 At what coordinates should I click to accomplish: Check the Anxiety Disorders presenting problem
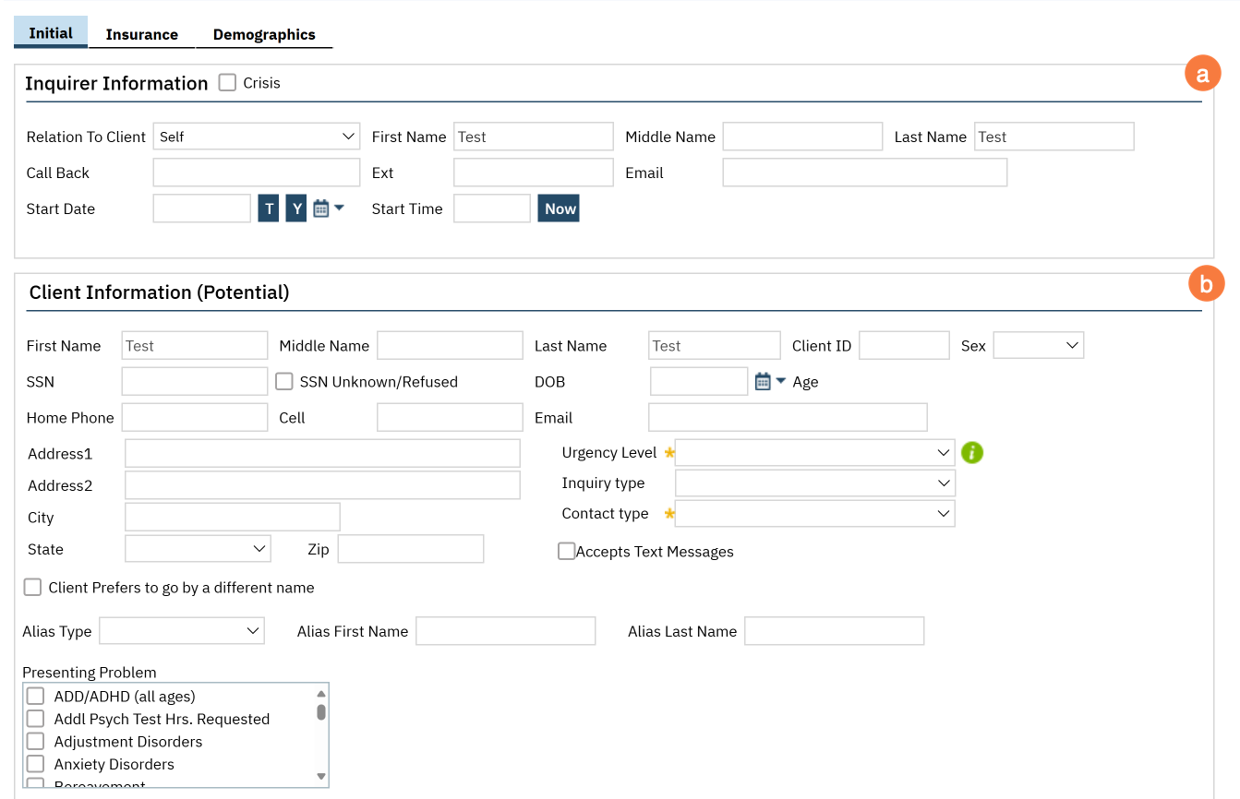click(36, 764)
